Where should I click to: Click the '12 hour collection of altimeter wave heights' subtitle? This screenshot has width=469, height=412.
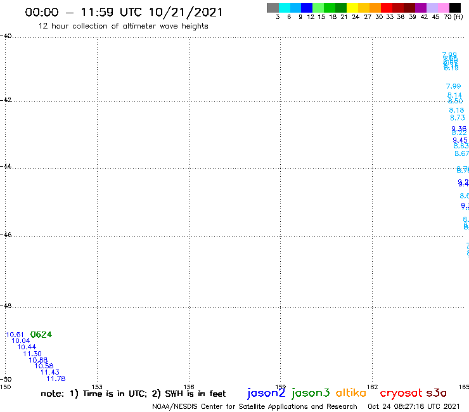click(123, 26)
